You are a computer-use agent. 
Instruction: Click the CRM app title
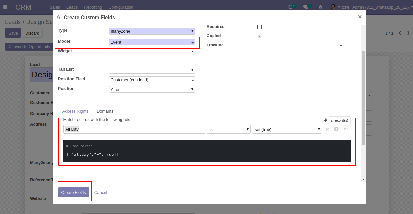click(x=23, y=7)
